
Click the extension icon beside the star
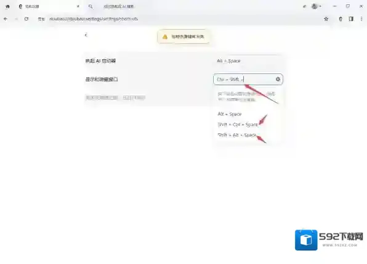(x=341, y=19)
